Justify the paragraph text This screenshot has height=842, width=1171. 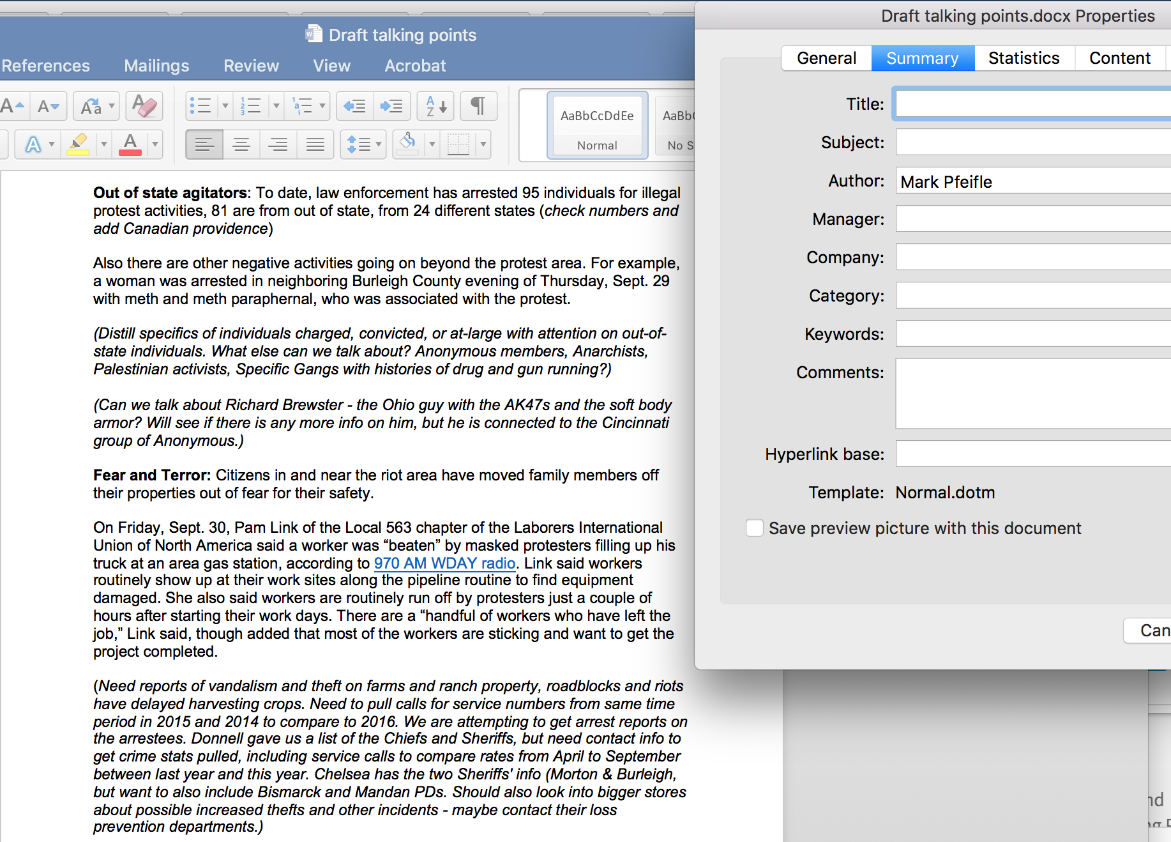[x=315, y=144]
